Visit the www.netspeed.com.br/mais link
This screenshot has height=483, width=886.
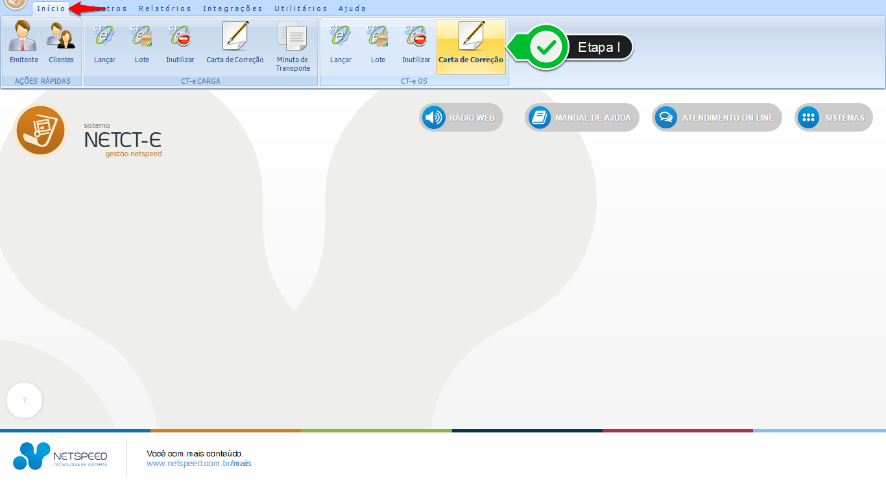click(x=198, y=464)
